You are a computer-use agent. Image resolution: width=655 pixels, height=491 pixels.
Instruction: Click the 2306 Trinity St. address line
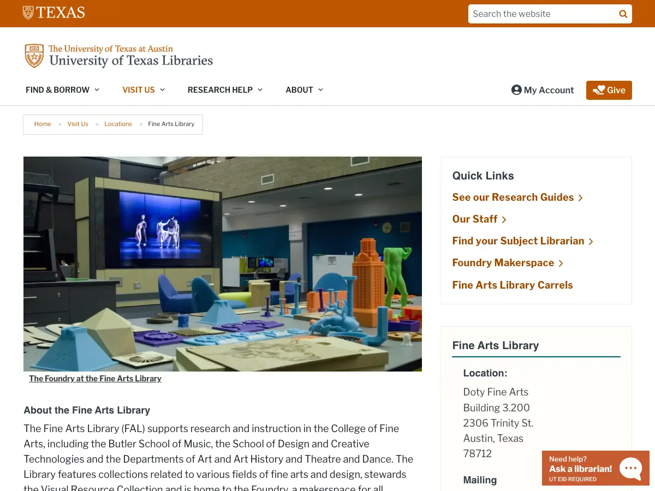(498, 423)
